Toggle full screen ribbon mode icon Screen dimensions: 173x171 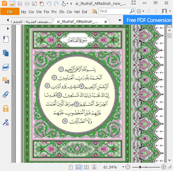(x=133, y=2)
